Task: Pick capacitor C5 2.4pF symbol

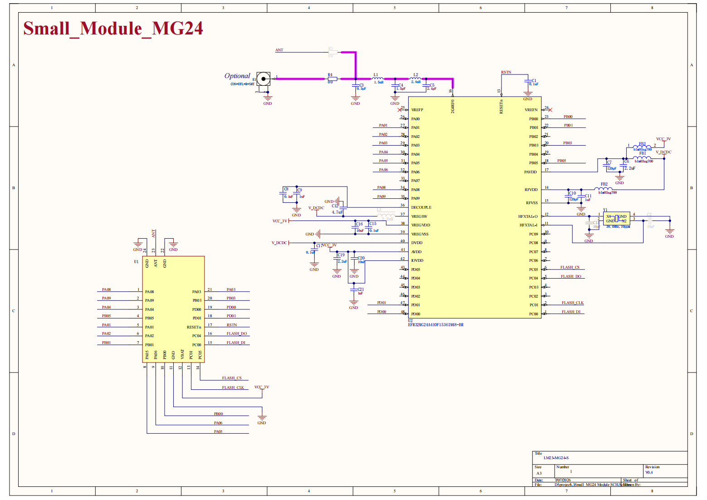Action: [x=426, y=85]
